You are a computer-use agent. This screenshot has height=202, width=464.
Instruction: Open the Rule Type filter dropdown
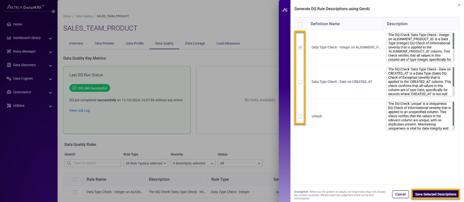pos(146,163)
